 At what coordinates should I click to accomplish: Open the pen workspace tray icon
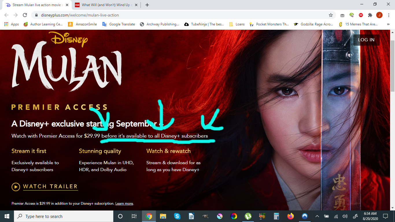coord(355,216)
